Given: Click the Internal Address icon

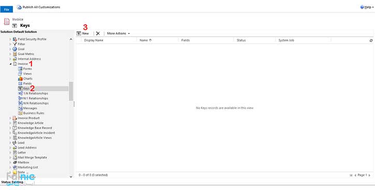Looking at the screenshot, I should point(15,59).
